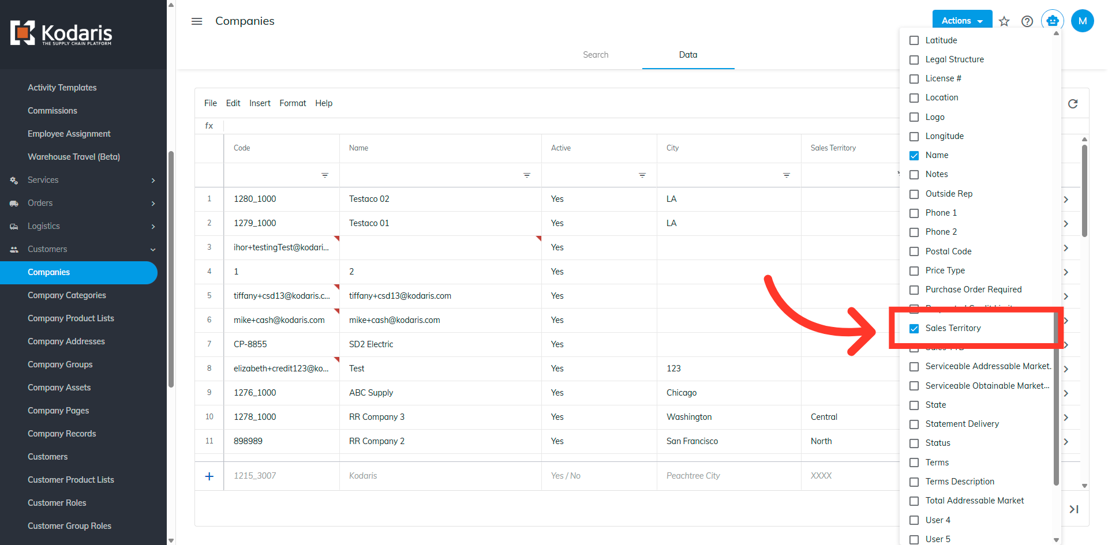Open Company Addresses in sidebar

pyautogui.click(x=66, y=341)
